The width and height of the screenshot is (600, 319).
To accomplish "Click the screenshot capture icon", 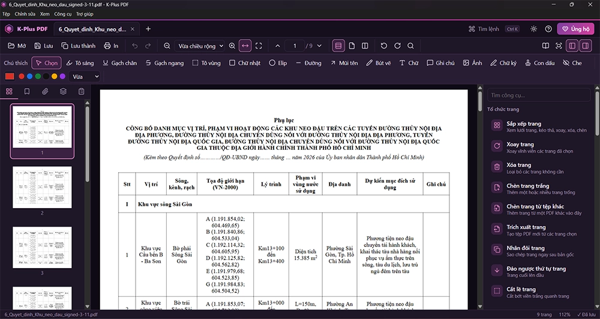I will tap(559, 46).
